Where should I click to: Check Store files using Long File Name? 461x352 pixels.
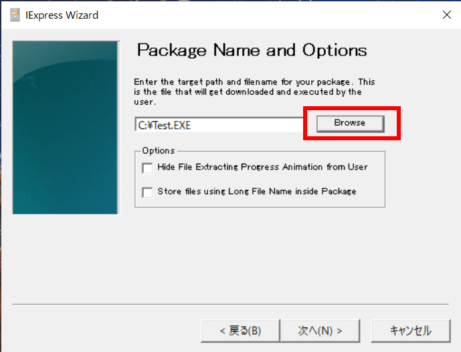tap(147, 192)
